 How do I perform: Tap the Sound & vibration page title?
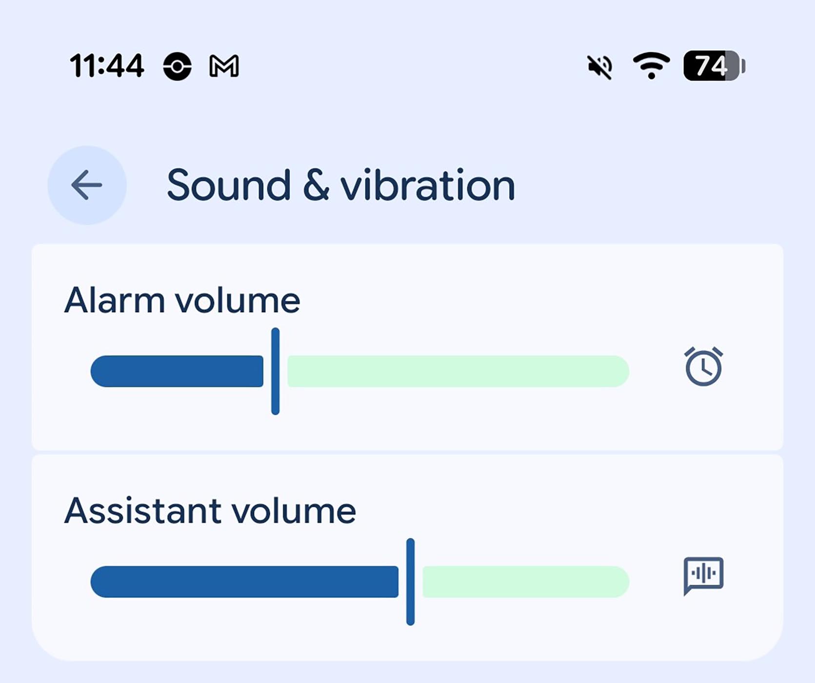coord(340,185)
